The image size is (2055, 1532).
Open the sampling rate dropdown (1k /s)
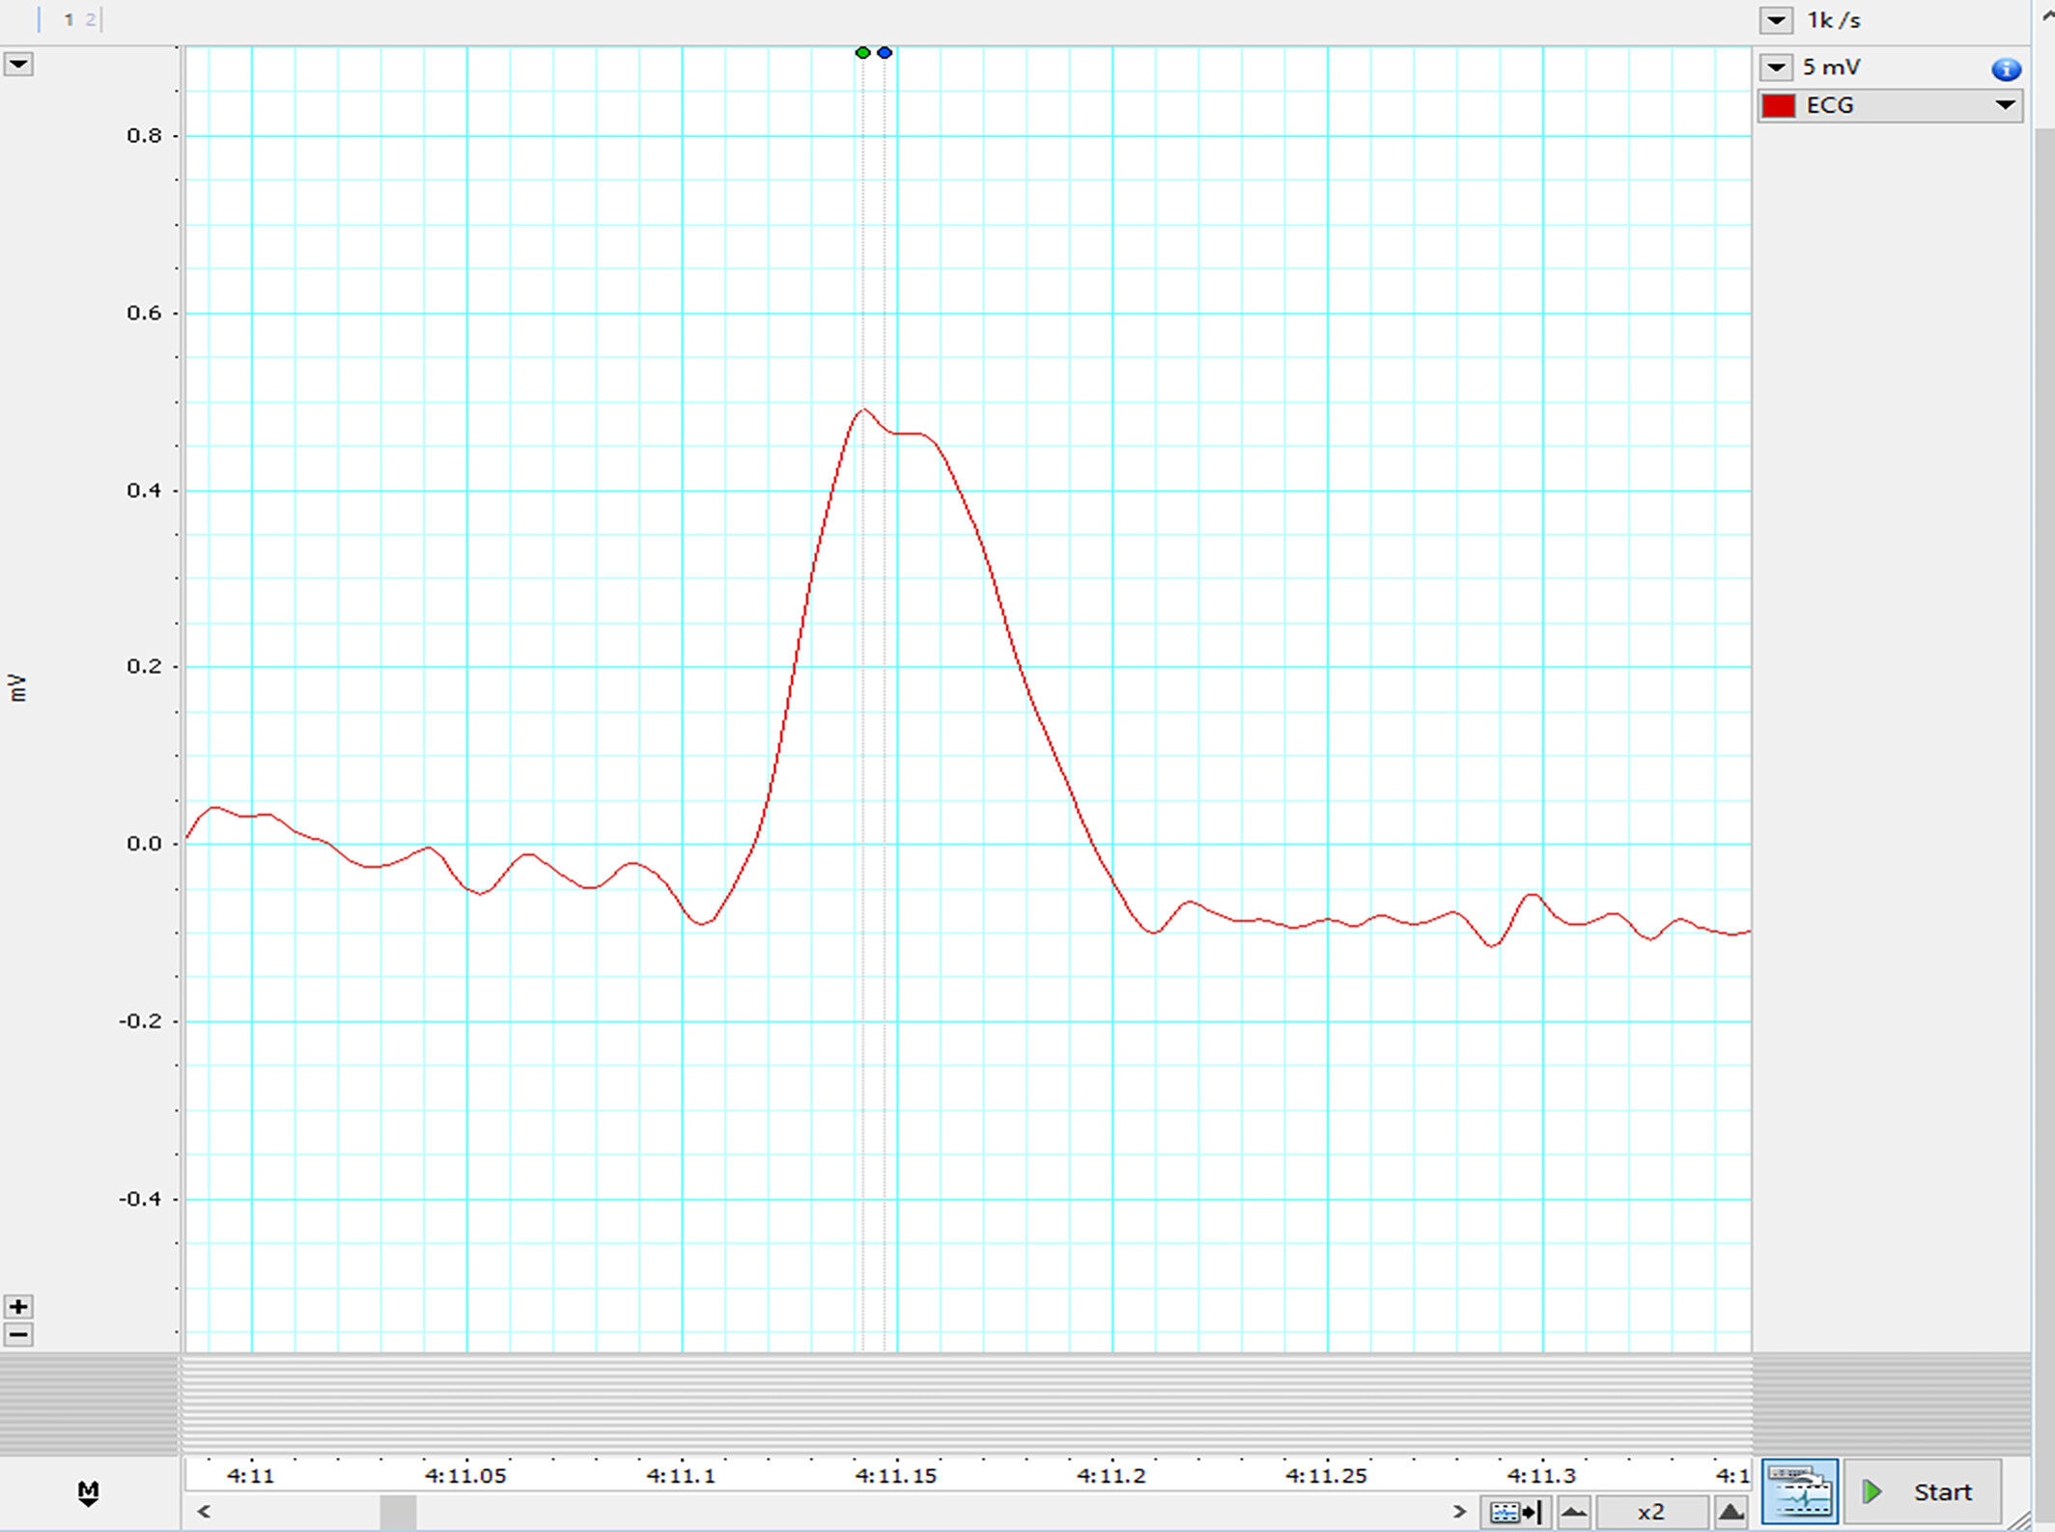[1776, 20]
